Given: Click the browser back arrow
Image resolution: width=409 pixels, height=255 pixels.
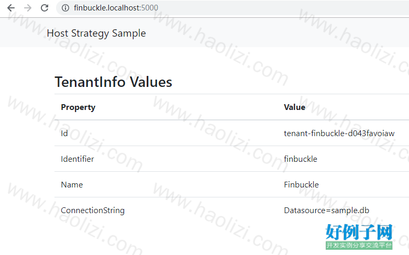Looking at the screenshot, I should 11,8.
